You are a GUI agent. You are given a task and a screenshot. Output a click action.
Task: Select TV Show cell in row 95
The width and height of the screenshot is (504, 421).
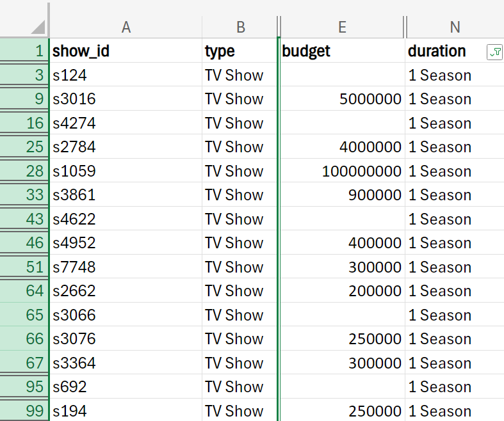click(x=240, y=387)
